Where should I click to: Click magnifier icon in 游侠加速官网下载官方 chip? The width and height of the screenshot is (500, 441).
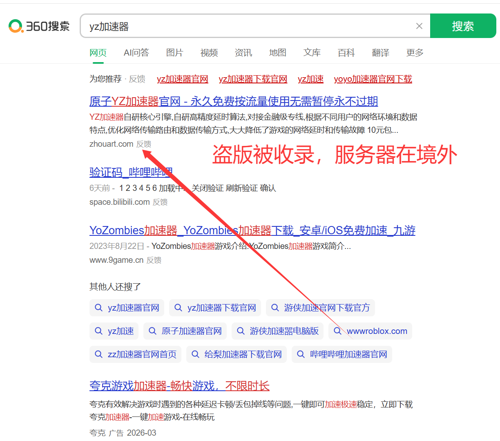pos(275,308)
